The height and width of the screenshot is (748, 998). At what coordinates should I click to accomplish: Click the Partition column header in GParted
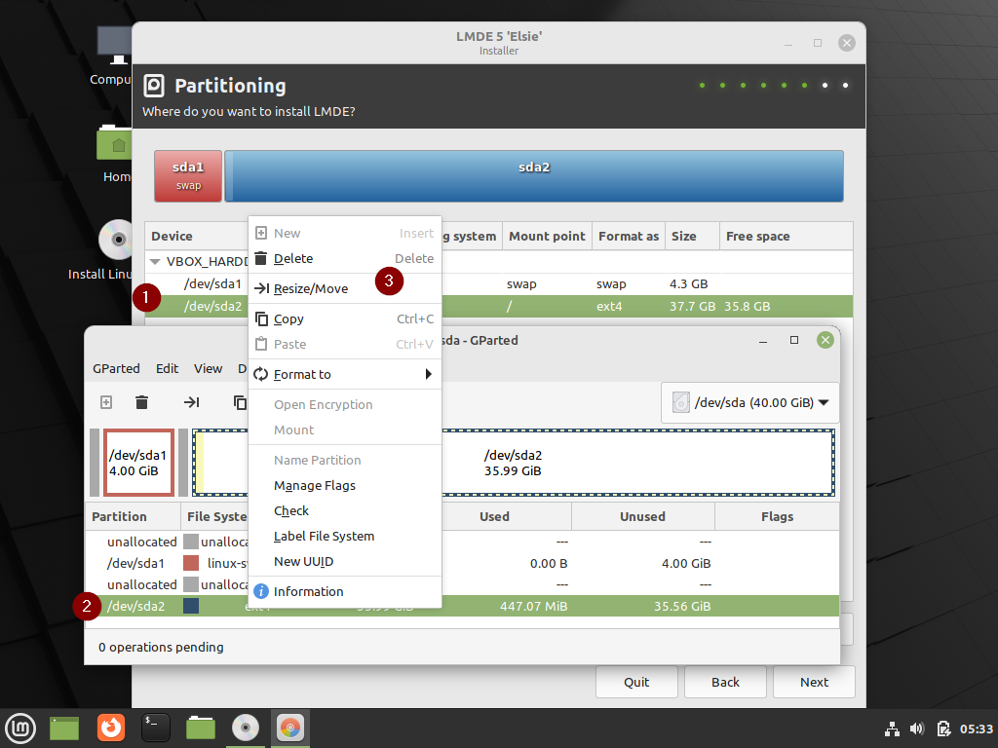pos(133,516)
